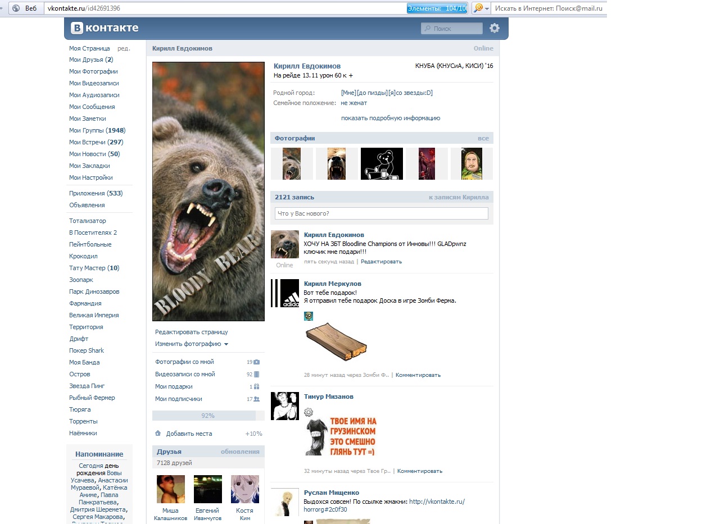The width and height of the screenshot is (716, 524).
Task: Open Мои Аудиозаписи in left menu
Action: tap(94, 95)
